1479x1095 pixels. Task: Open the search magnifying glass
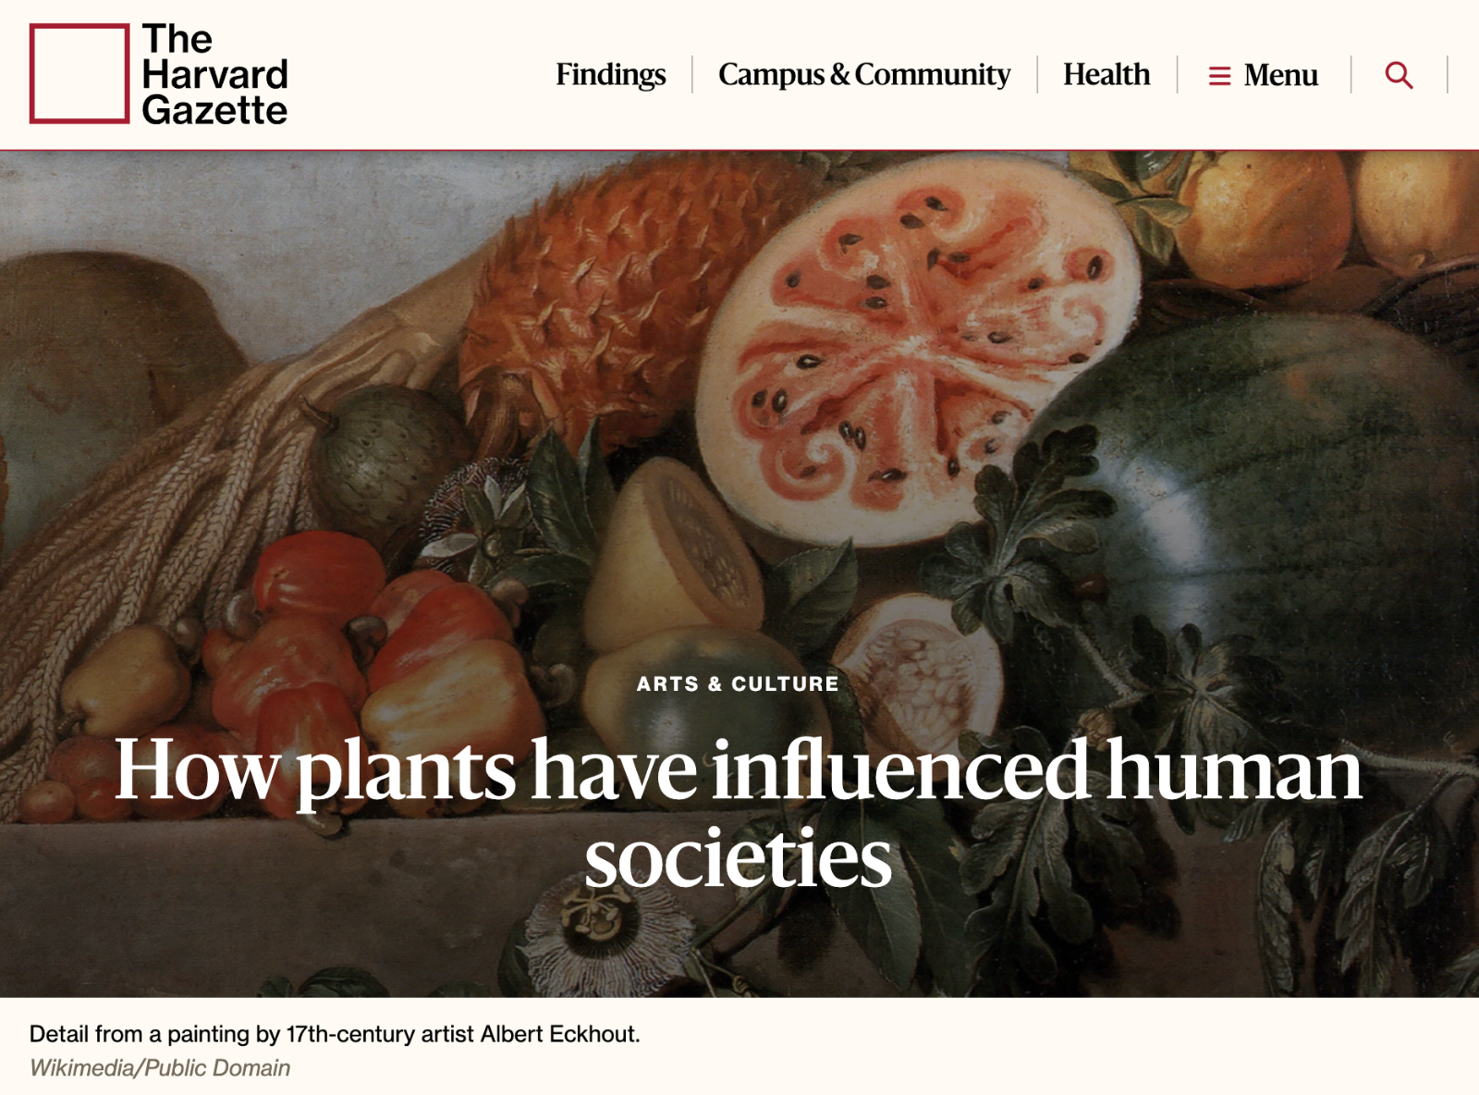point(1399,75)
